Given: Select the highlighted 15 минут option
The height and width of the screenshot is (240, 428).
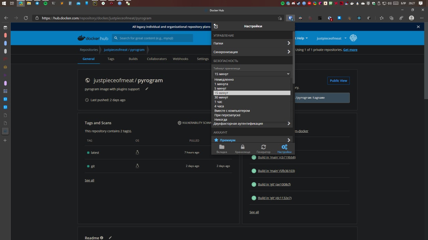Looking at the screenshot, I should coord(252,93).
